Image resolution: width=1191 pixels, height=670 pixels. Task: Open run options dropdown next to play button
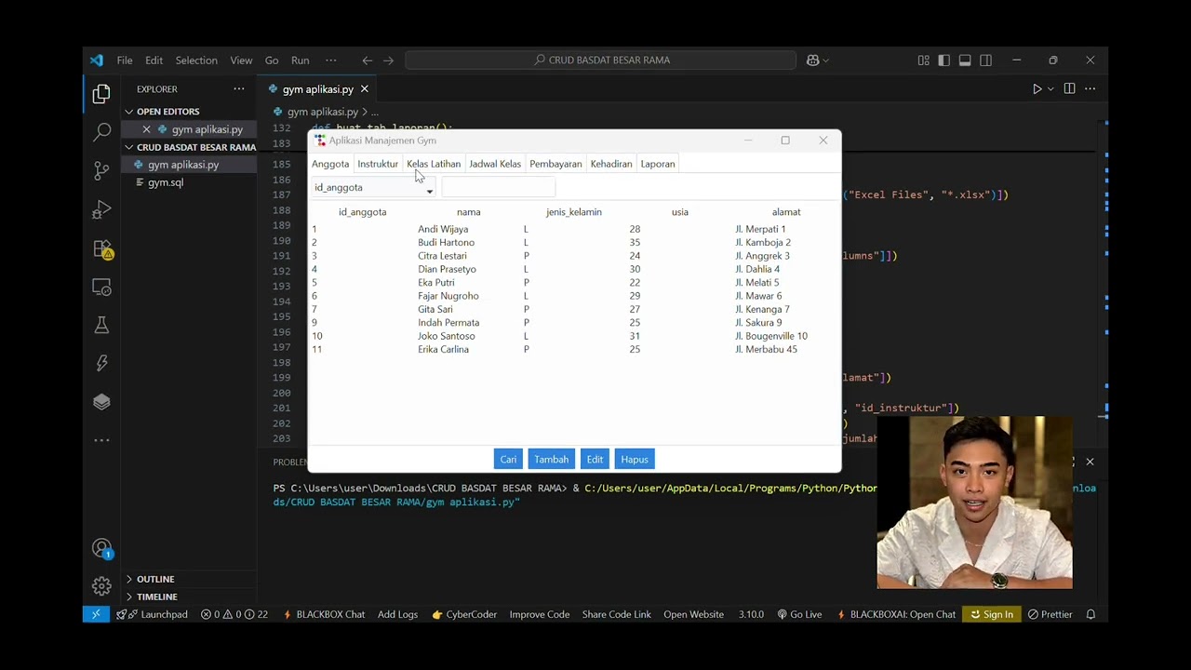pyautogui.click(x=1050, y=89)
